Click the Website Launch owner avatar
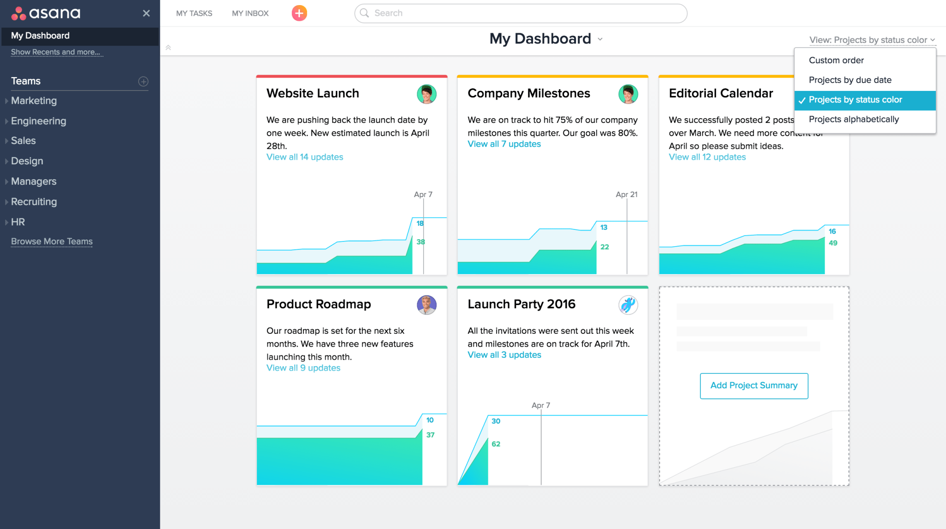Viewport: 946px width, 529px height. click(x=427, y=94)
